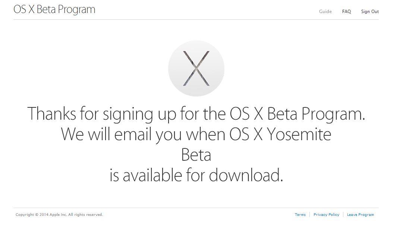
Task: Click the 'Thanks for signing up' headline
Action: tap(196, 114)
